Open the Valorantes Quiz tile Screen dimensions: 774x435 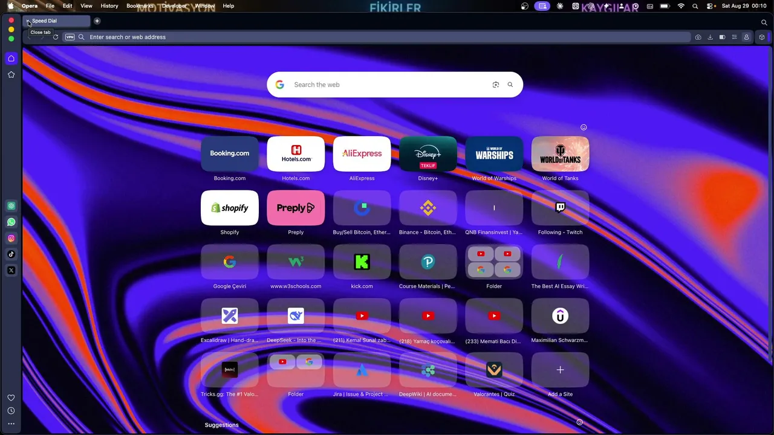(494, 370)
